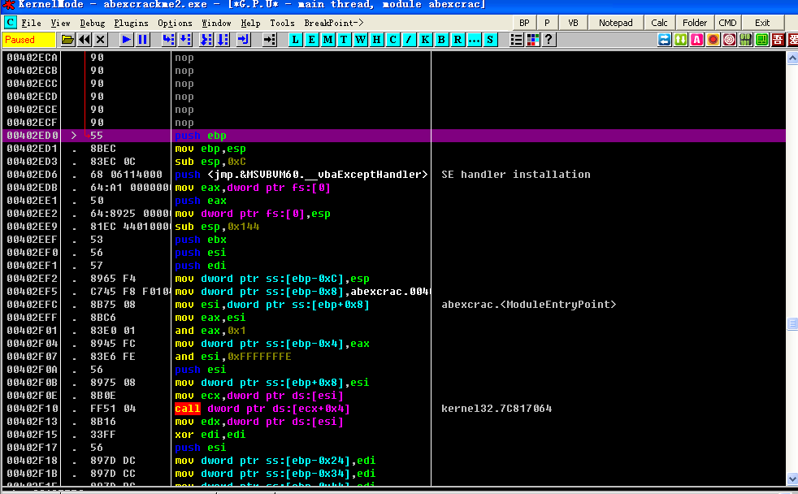Close the debugged program with X icon

[x=101, y=40]
